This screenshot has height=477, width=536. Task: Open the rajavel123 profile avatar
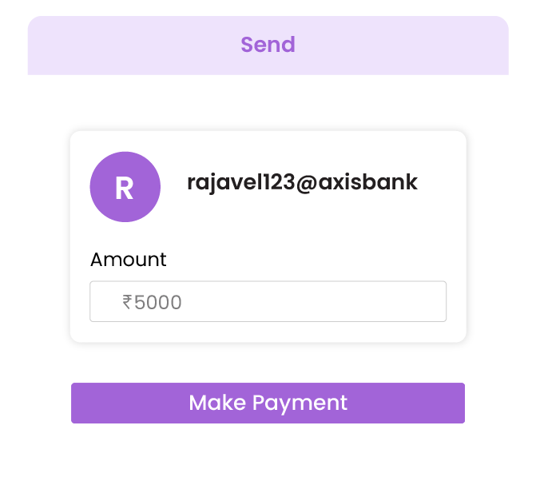[125, 187]
